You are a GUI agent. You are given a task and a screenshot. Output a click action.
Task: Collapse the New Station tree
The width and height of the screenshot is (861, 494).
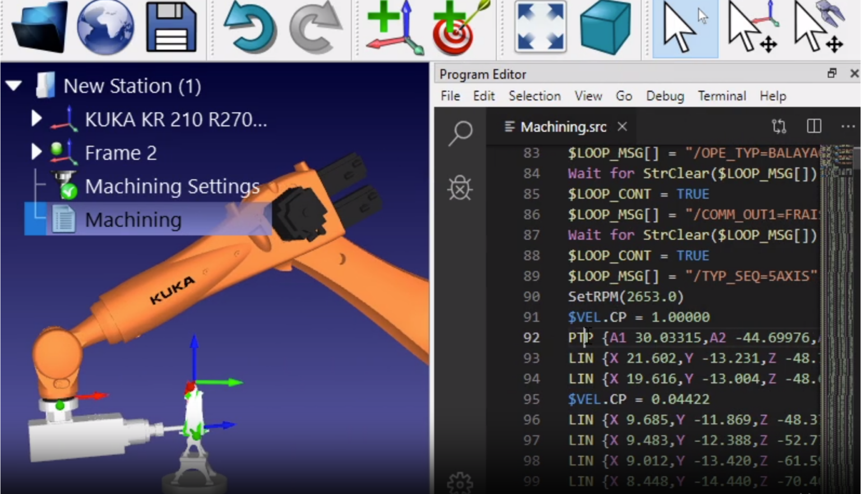coord(13,85)
